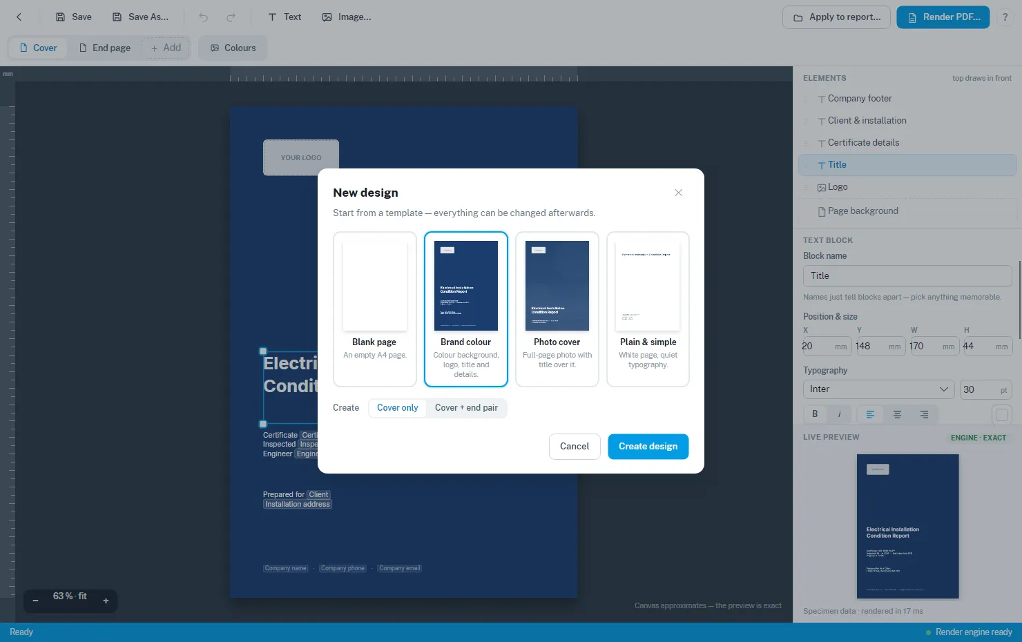The image size is (1022, 642).
Task: Zoom in with the plus button
Action: (x=106, y=601)
